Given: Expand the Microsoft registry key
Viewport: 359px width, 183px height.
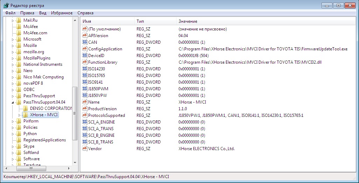Looking at the screenshot, I should tap(13, 39).
